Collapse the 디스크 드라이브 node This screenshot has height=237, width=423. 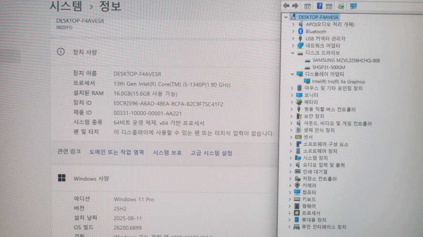[292, 53]
